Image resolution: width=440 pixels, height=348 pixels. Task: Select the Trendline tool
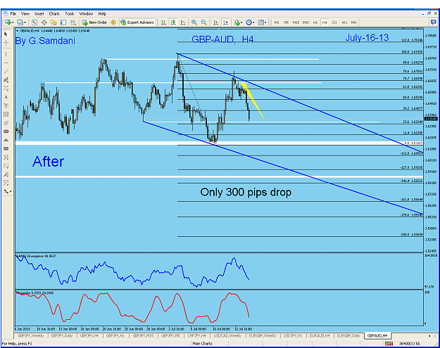pyautogui.click(x=6, y=72)
